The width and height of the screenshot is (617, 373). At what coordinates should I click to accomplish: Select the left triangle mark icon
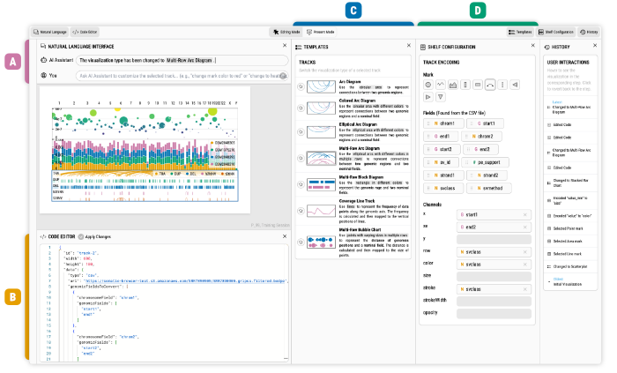[x=515, y=85]
